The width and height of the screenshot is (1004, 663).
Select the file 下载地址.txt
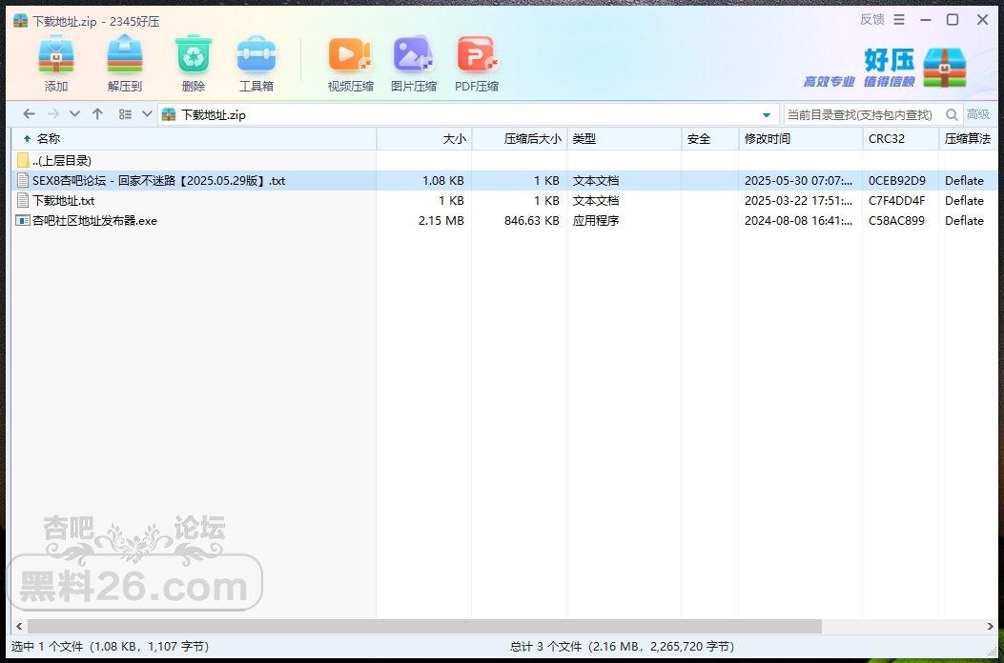504,200
